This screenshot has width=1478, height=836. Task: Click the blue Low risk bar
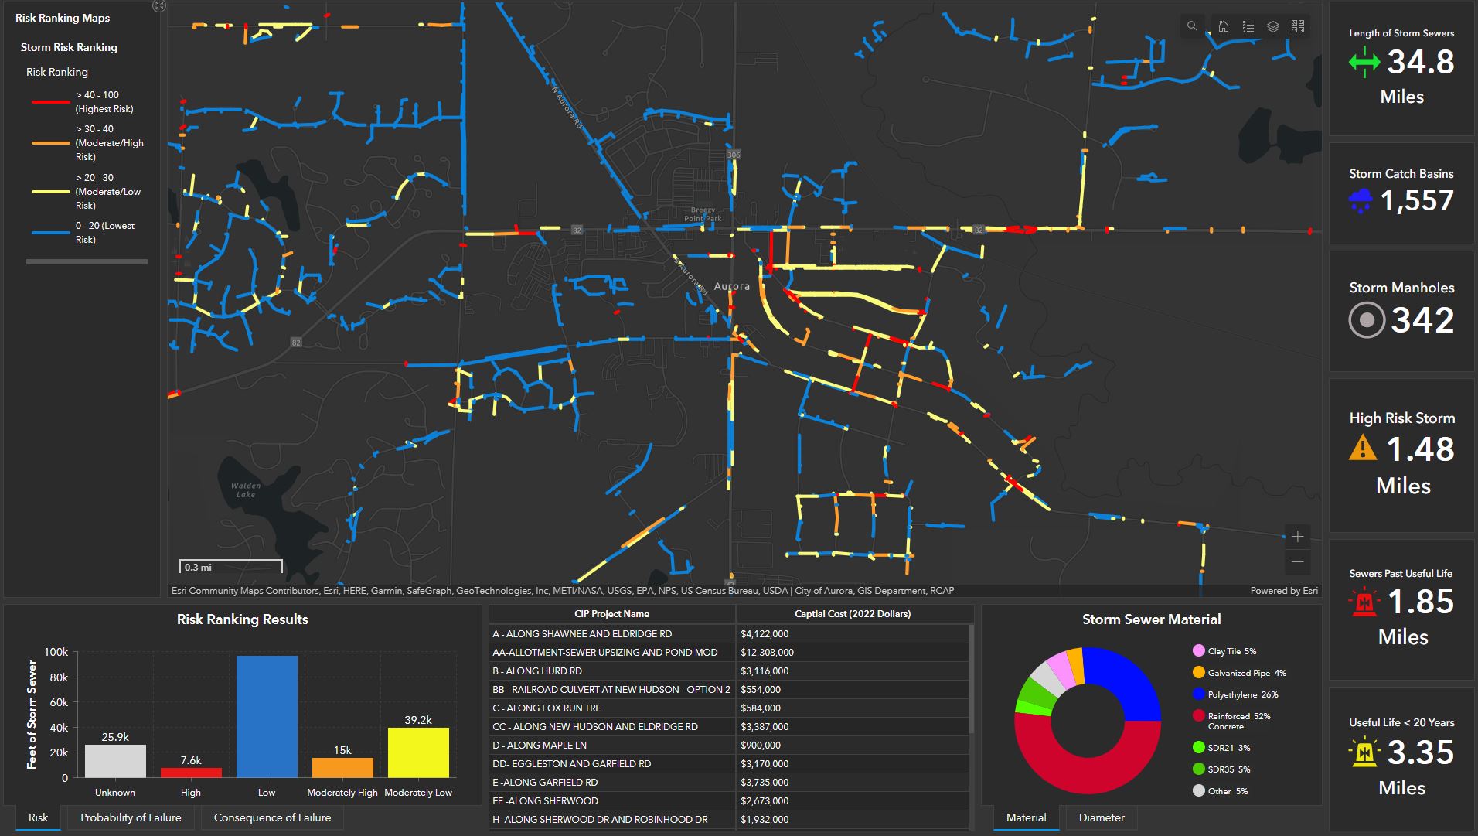pyautogui.click(x=267, y=716)
